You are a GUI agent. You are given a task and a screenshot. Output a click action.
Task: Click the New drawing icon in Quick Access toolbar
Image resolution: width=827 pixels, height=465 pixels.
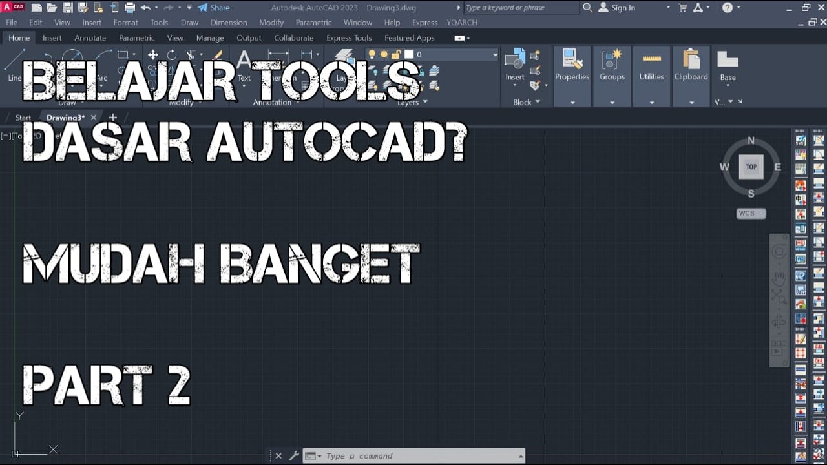click(36, 8)
